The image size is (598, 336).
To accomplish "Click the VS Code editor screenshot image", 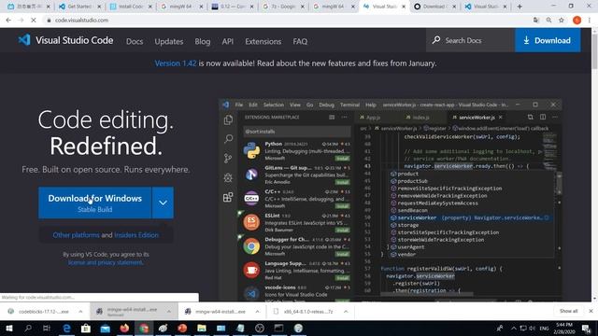I will click(x=391, y=200).
